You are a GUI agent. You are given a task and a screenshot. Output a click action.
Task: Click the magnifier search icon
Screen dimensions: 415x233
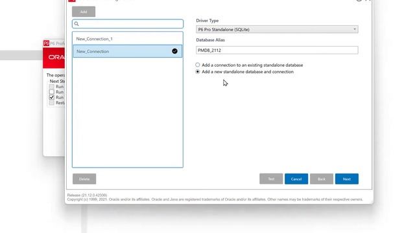click(x=77, y=24)
